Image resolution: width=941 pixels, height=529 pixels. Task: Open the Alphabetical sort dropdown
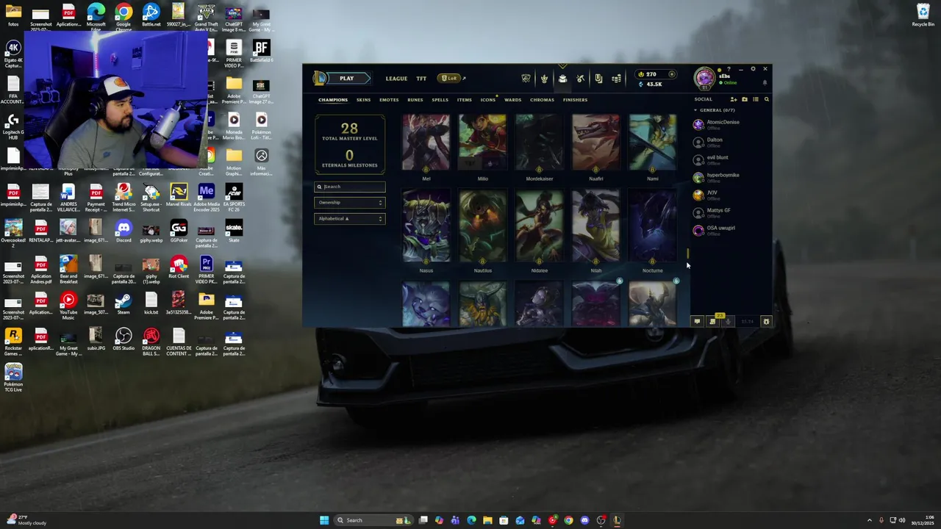click(350, 219)
